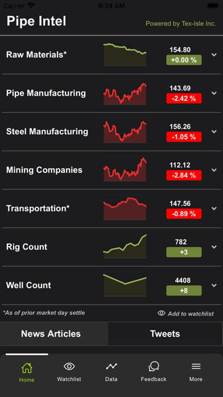223x397 pixels.
Task: Click the eye icon beside Add to watchlist
Action: pyautogui.click(x=162, y=313)
